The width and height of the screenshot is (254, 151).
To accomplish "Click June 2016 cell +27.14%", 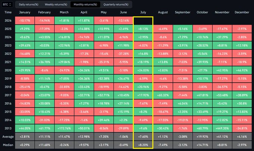I will (123, 103).
